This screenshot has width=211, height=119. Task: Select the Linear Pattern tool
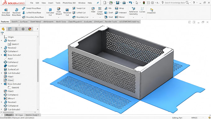coord(100,11)
